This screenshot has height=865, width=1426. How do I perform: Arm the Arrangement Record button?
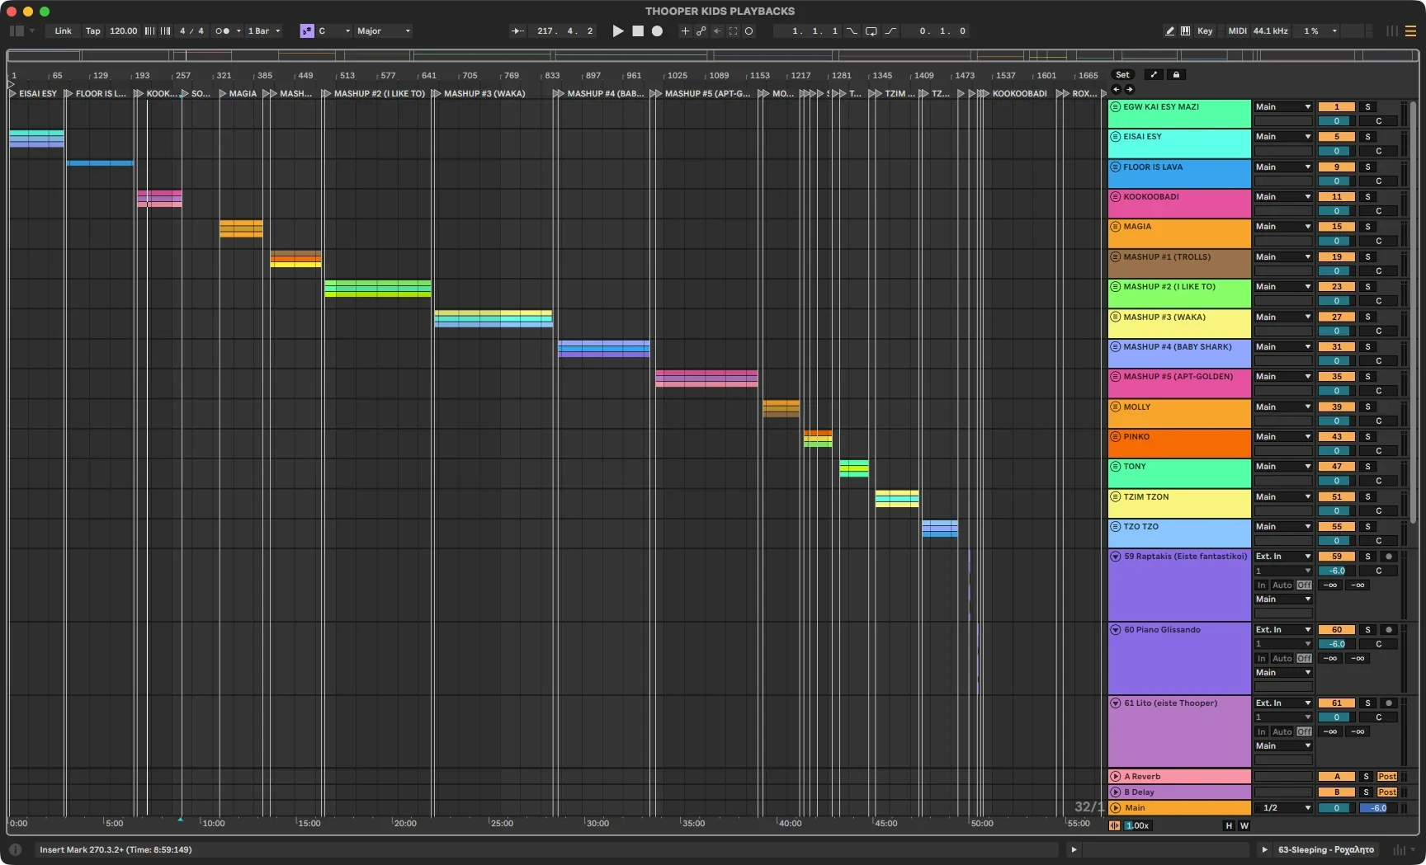[657, 31]
